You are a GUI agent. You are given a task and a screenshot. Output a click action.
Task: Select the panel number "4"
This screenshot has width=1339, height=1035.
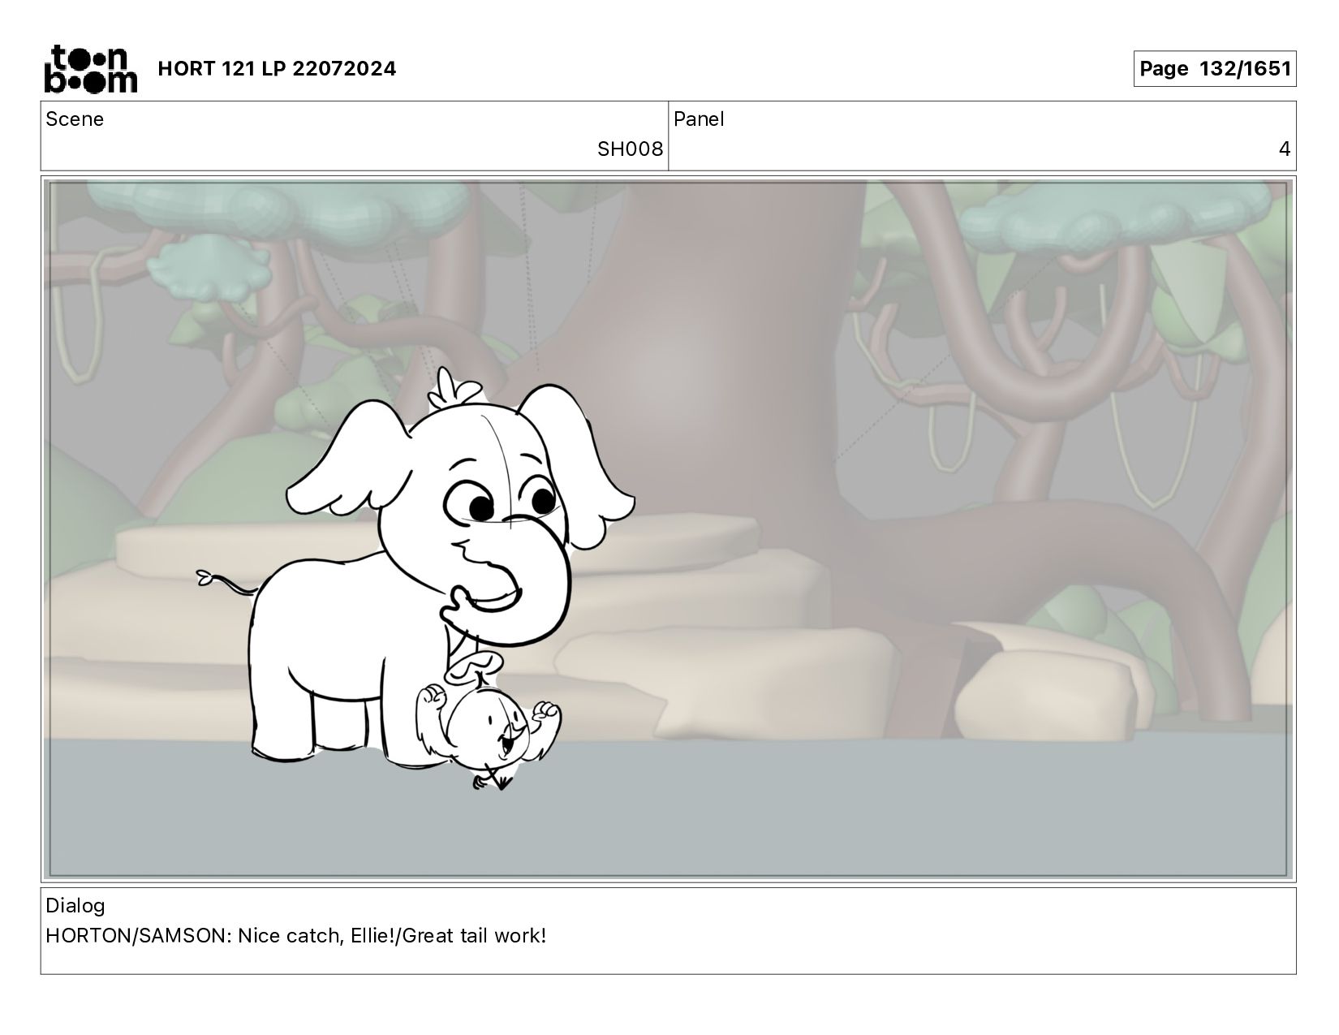point(1284,149)
